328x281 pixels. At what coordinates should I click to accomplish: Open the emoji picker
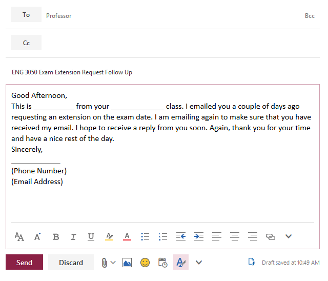coord(145,263)
